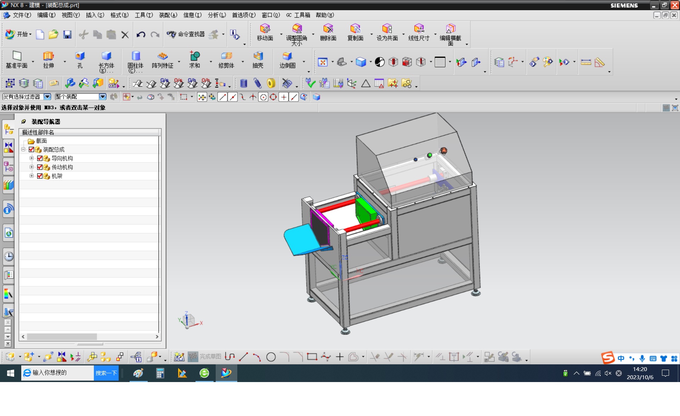This screenshot has height=416, width=680.
Task: Click the 搜索一下 search button
Action: 106,373
